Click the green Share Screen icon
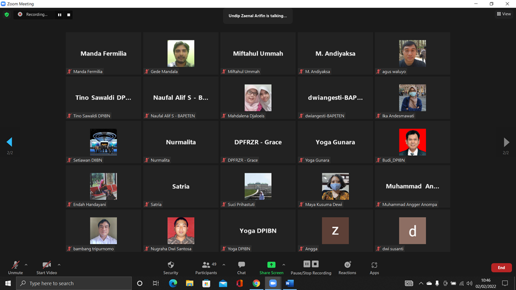 click(271, 265)
